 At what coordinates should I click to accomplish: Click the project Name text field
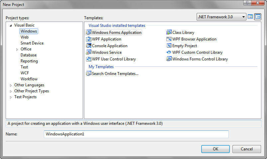click(x=136, y=134)
